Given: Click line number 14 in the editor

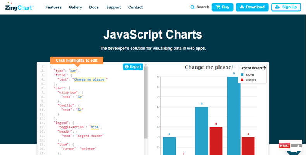Looking at the screenshot, I should [x=42, y=123].
